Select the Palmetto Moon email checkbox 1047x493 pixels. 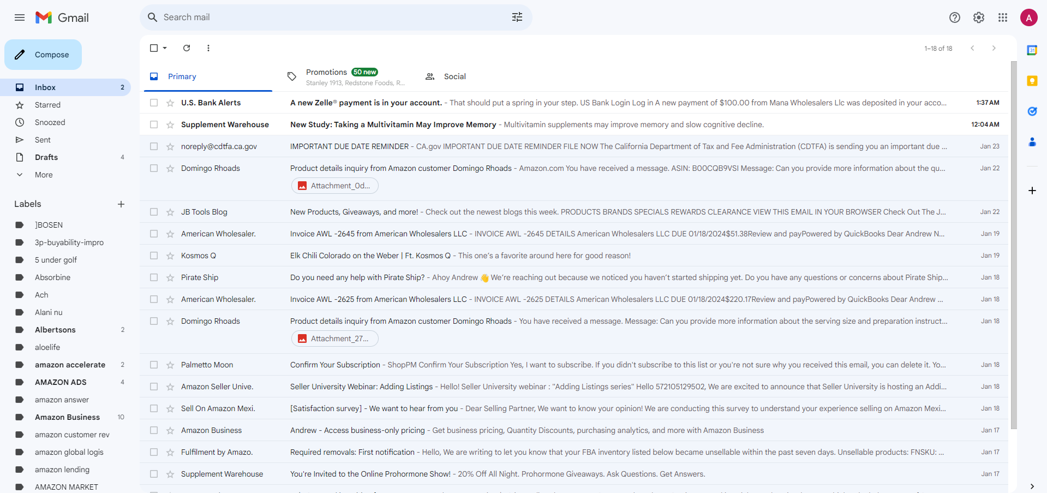point(154,365)
